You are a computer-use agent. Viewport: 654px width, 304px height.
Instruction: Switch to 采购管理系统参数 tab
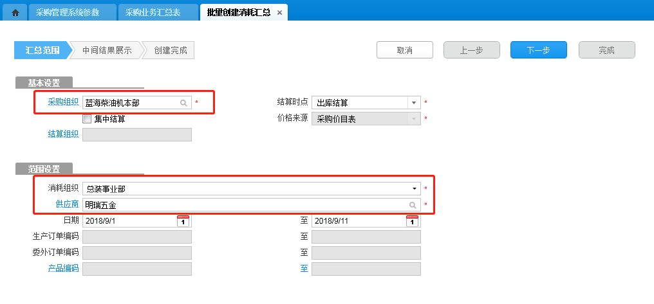[73, 12]
